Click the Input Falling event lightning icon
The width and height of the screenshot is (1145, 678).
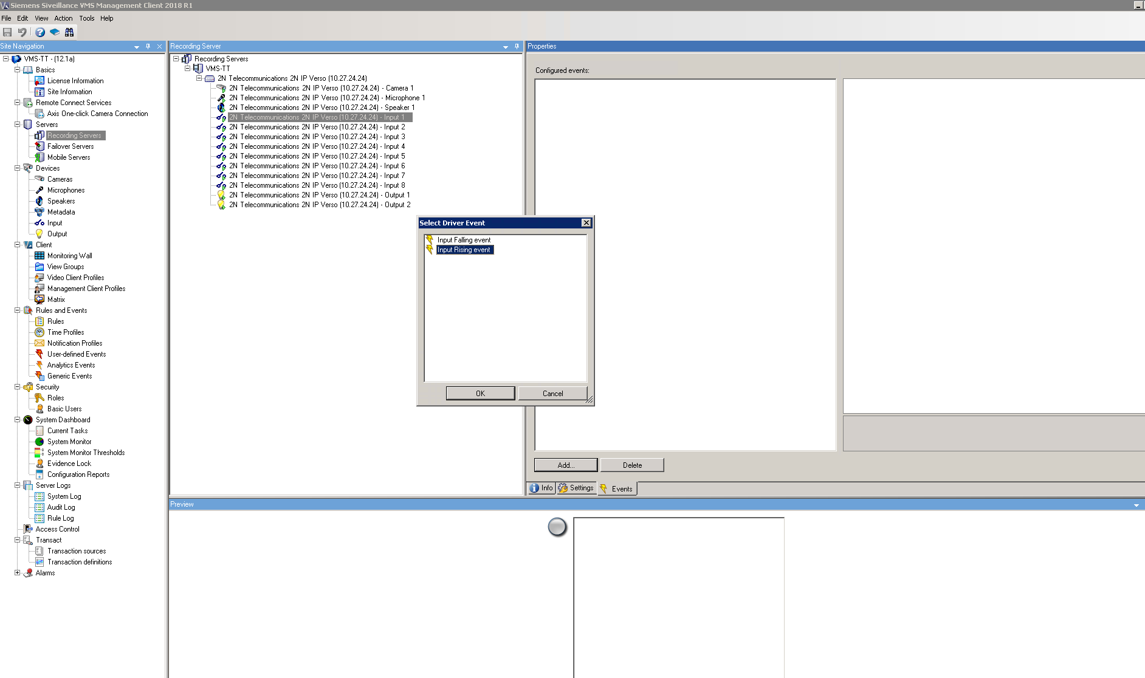pyautogui.click(x=430, y=240)
